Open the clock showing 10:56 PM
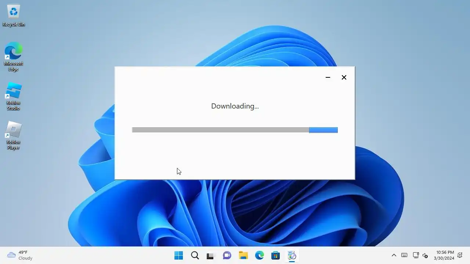 coord(444,255)
